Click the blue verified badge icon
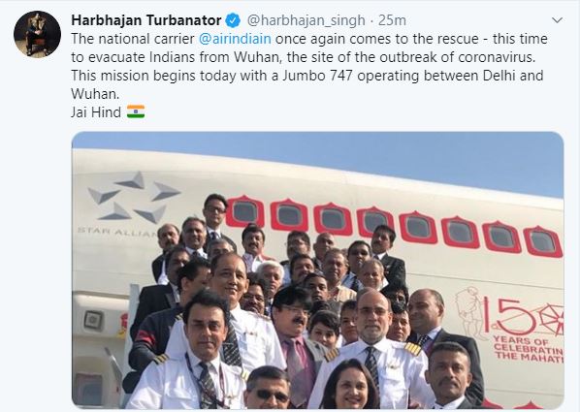Screen dimensions: 580x412 [x=233, y=20]
